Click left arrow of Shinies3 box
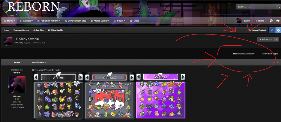The image size is (281, 122). 138,77
